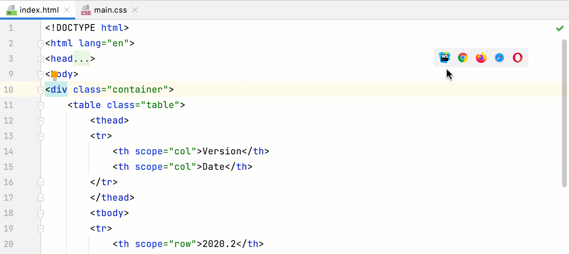Click the editor vertical scrollbar
The width and height of the screenshot is (569, 254).
point(565,112)
